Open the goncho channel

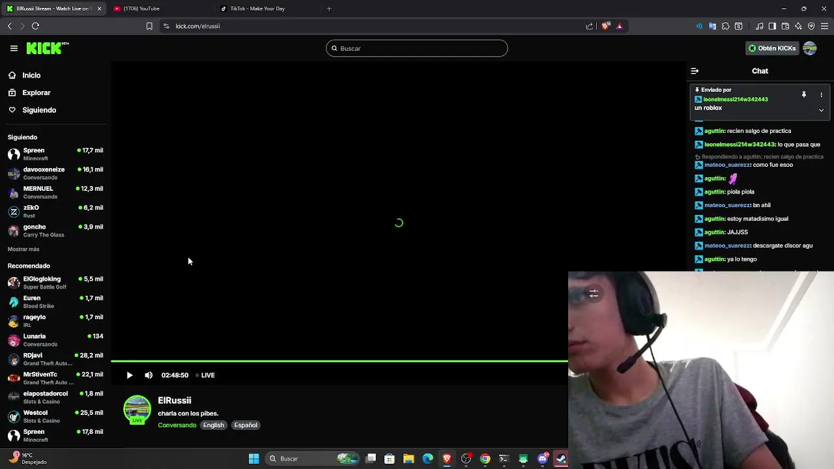(55, 231)
